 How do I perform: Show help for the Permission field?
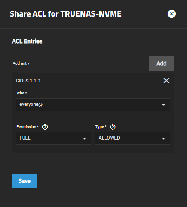click(45, 127)
